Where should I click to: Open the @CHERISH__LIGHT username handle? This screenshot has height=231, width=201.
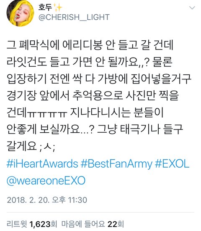[x=74, y=17]
